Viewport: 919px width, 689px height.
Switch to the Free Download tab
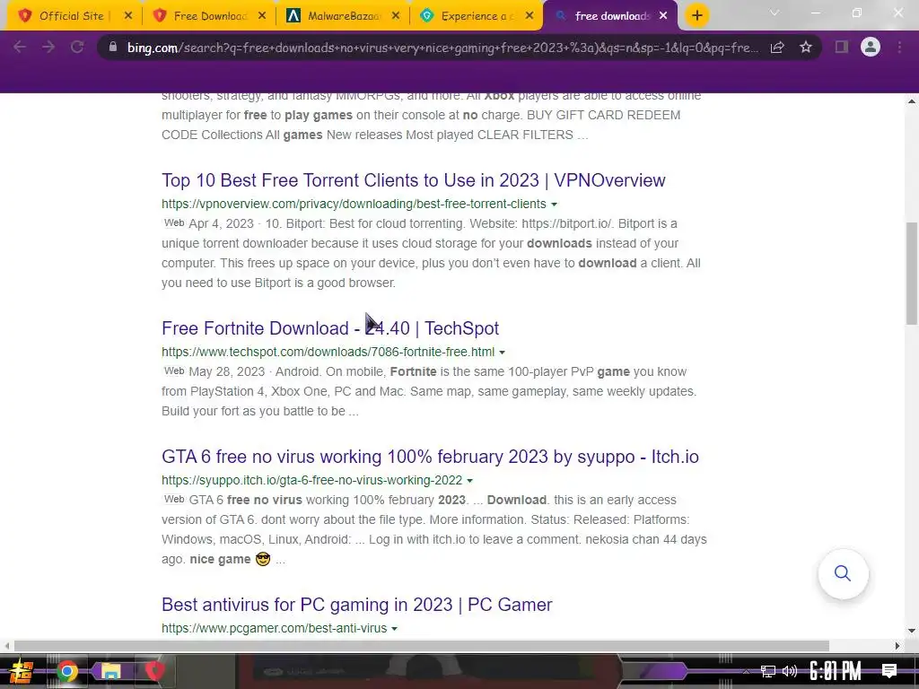coord(210,16)
